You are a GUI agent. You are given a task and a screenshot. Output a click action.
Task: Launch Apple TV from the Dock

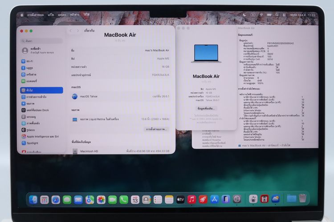[180, 199]
